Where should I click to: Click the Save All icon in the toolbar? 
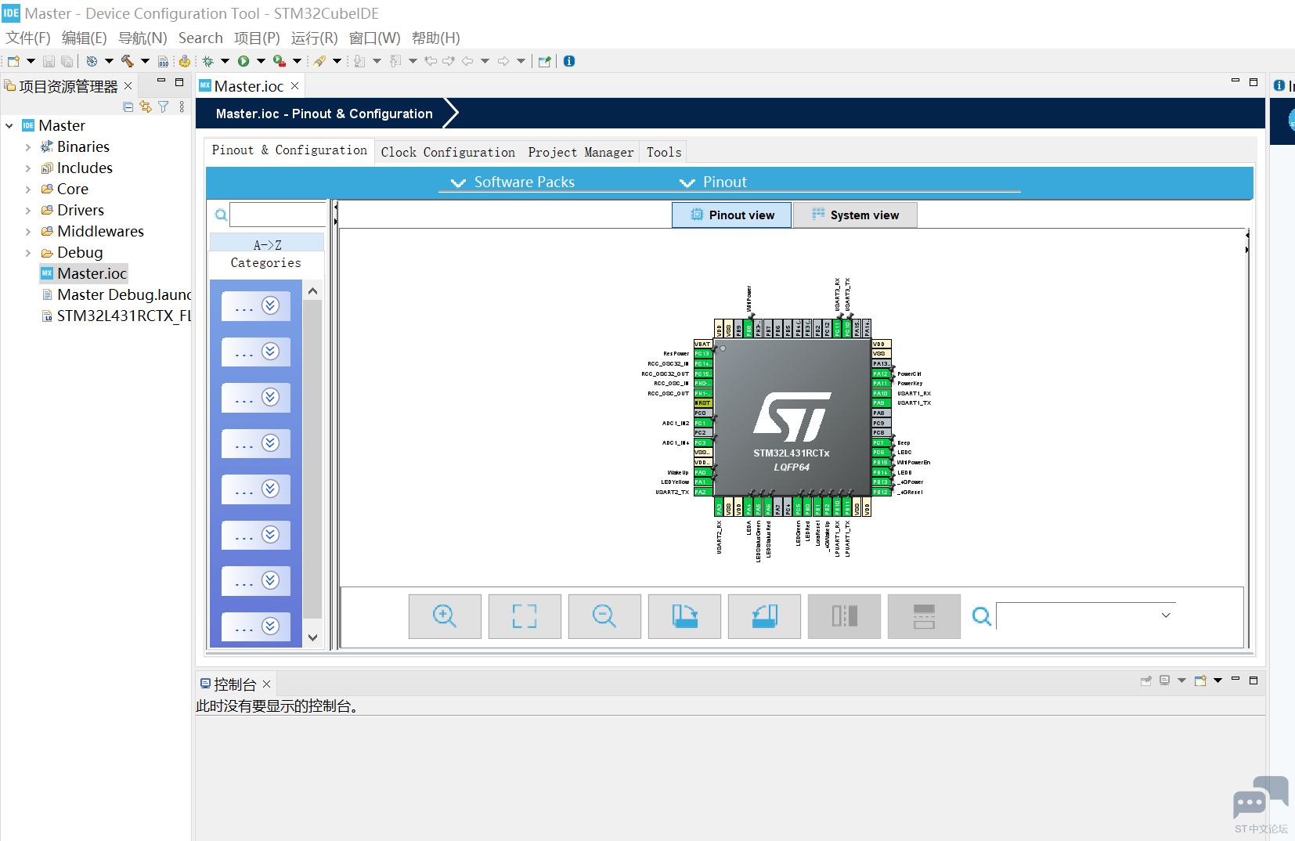tap(67, 61)
